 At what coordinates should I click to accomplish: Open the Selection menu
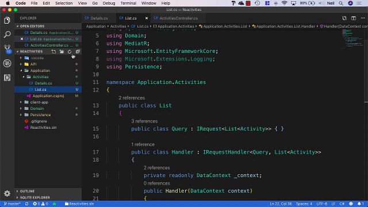tap(64, 3)
